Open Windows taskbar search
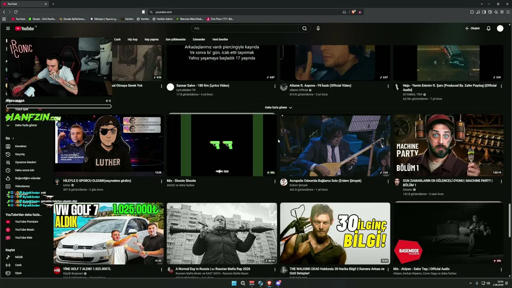The image size is (512, 288). pyautogui.click(x=243, y=283)
